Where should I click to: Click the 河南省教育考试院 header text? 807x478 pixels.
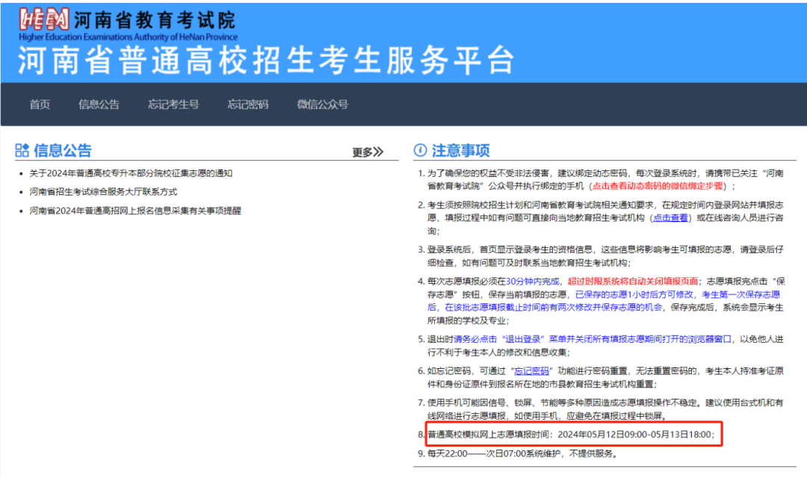[x=156, y=19]
